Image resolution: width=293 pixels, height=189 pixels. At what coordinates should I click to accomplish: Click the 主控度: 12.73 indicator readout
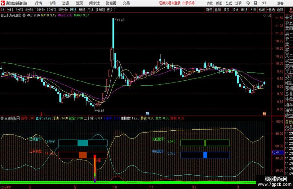tap(130, 118)
